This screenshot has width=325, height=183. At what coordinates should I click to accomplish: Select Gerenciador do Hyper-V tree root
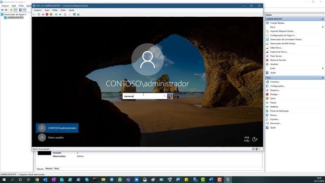coord(15,15)
